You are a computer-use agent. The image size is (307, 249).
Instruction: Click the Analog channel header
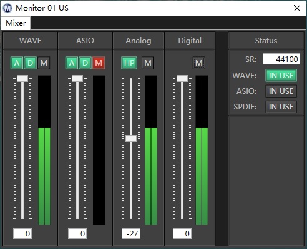click(x=139, y=41)
